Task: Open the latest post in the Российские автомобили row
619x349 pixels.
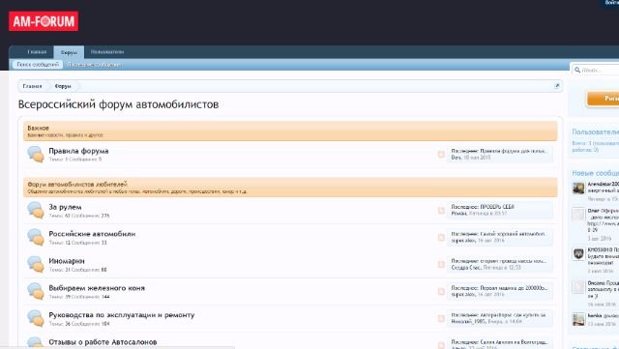Action: tap(513, 234)
